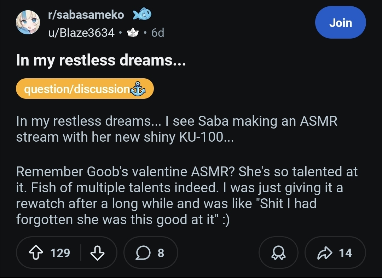This screenshot has height=278, width=382.
Task: Open the subreddit avatar image
Action: (28, 23)
